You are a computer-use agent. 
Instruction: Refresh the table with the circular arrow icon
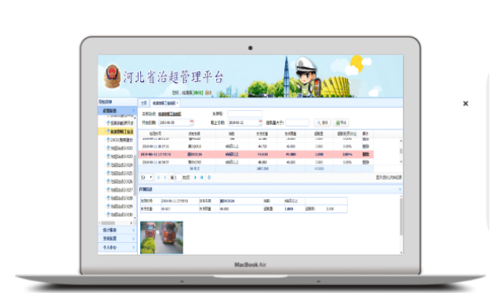coord(209,177)
